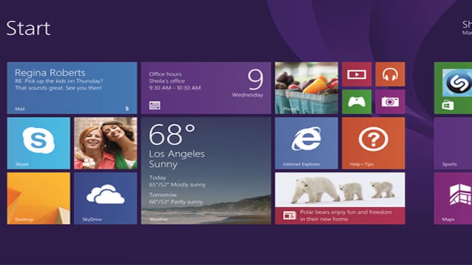Open the Sports tile
The image size is (472, 265).
point(454,143)
